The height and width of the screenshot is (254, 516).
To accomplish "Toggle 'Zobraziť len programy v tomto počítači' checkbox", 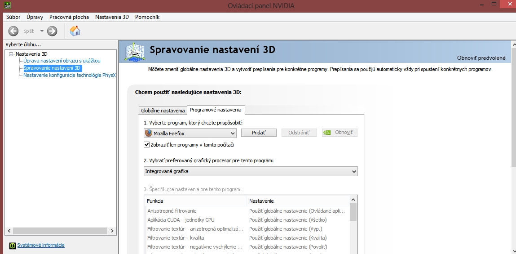I will click(147, 145).
